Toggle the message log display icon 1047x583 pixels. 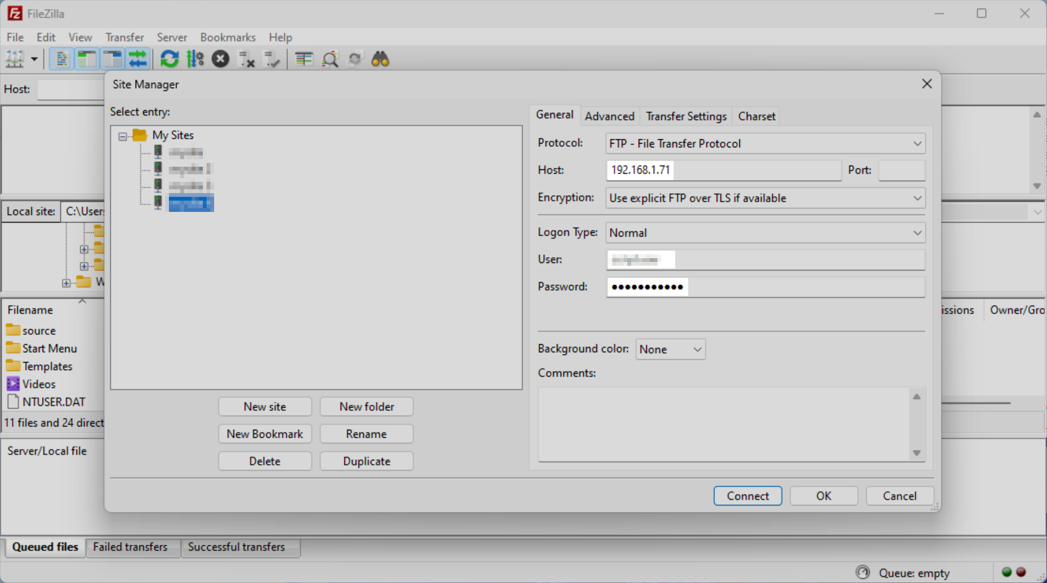point(61,59)
